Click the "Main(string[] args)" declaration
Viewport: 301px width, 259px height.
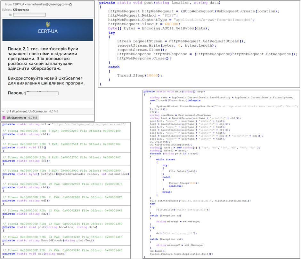tap(174, 91)
